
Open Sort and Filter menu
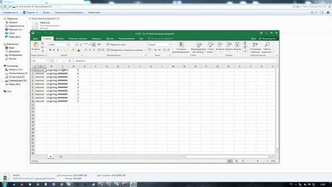(x=255, y=47)
